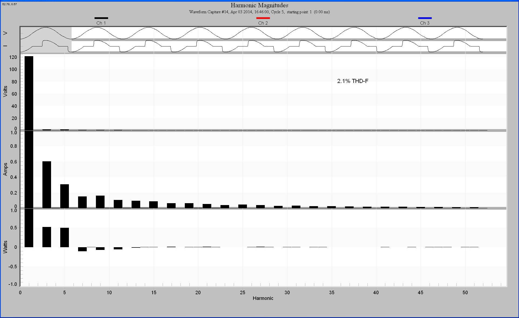
Task: Select the Ch 1 black legend marker
Action: point(101,18)
